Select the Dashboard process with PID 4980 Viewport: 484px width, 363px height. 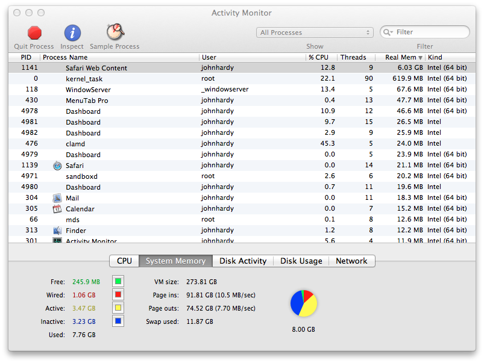[242, 187]
